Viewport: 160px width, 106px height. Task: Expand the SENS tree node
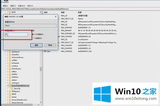7,94
